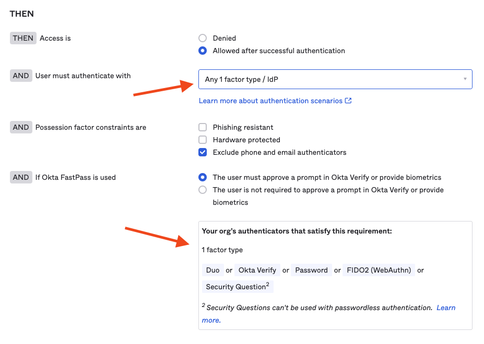The height and width of the screenshot is (344, 484).
Task: Click the FIDO2 (WebAuthn) authenticator tag
Action: (379, 271)
